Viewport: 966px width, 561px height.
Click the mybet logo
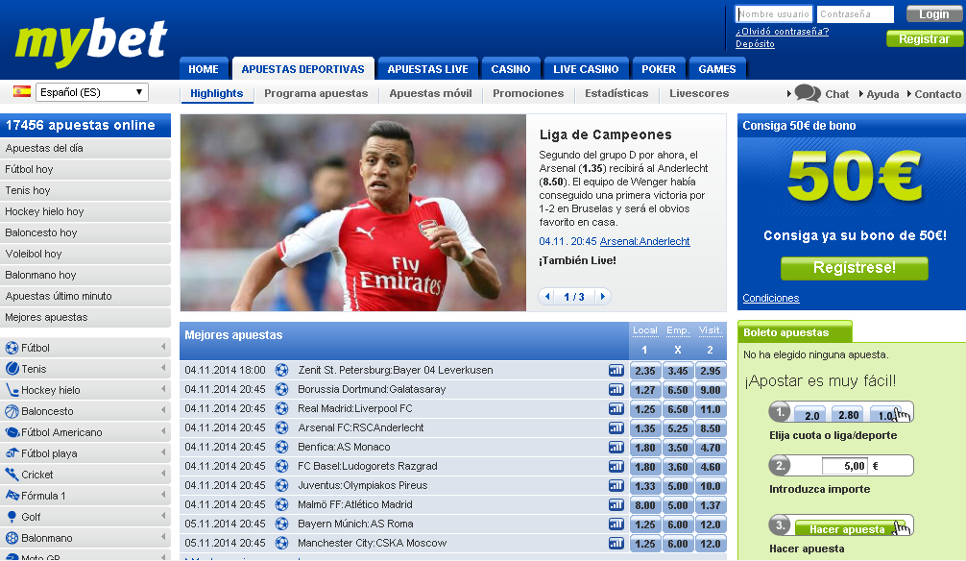pos(91,41)
